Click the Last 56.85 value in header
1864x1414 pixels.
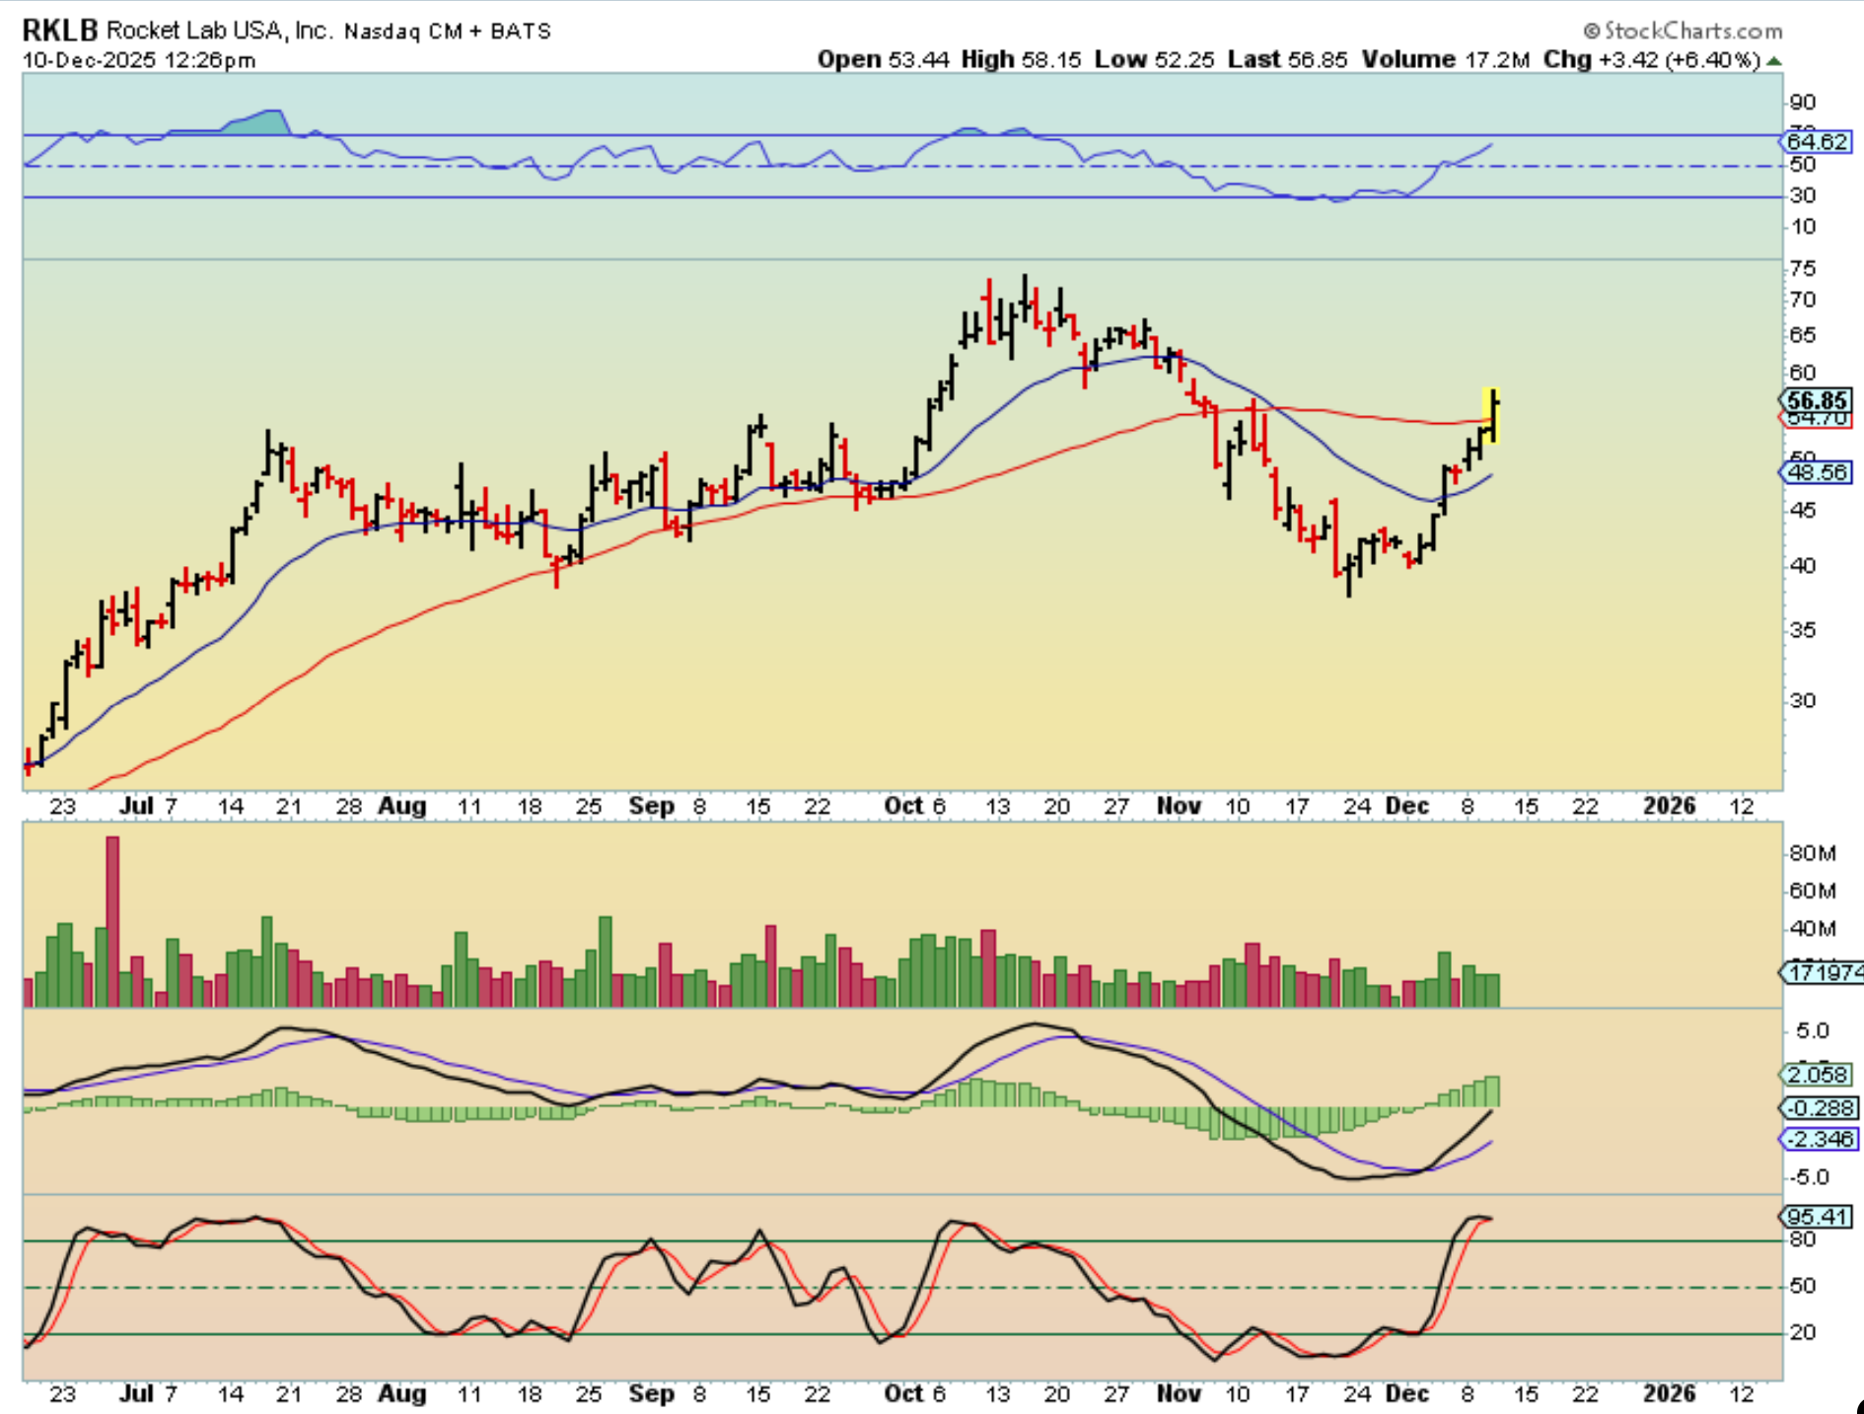[x=1287, y=59]
